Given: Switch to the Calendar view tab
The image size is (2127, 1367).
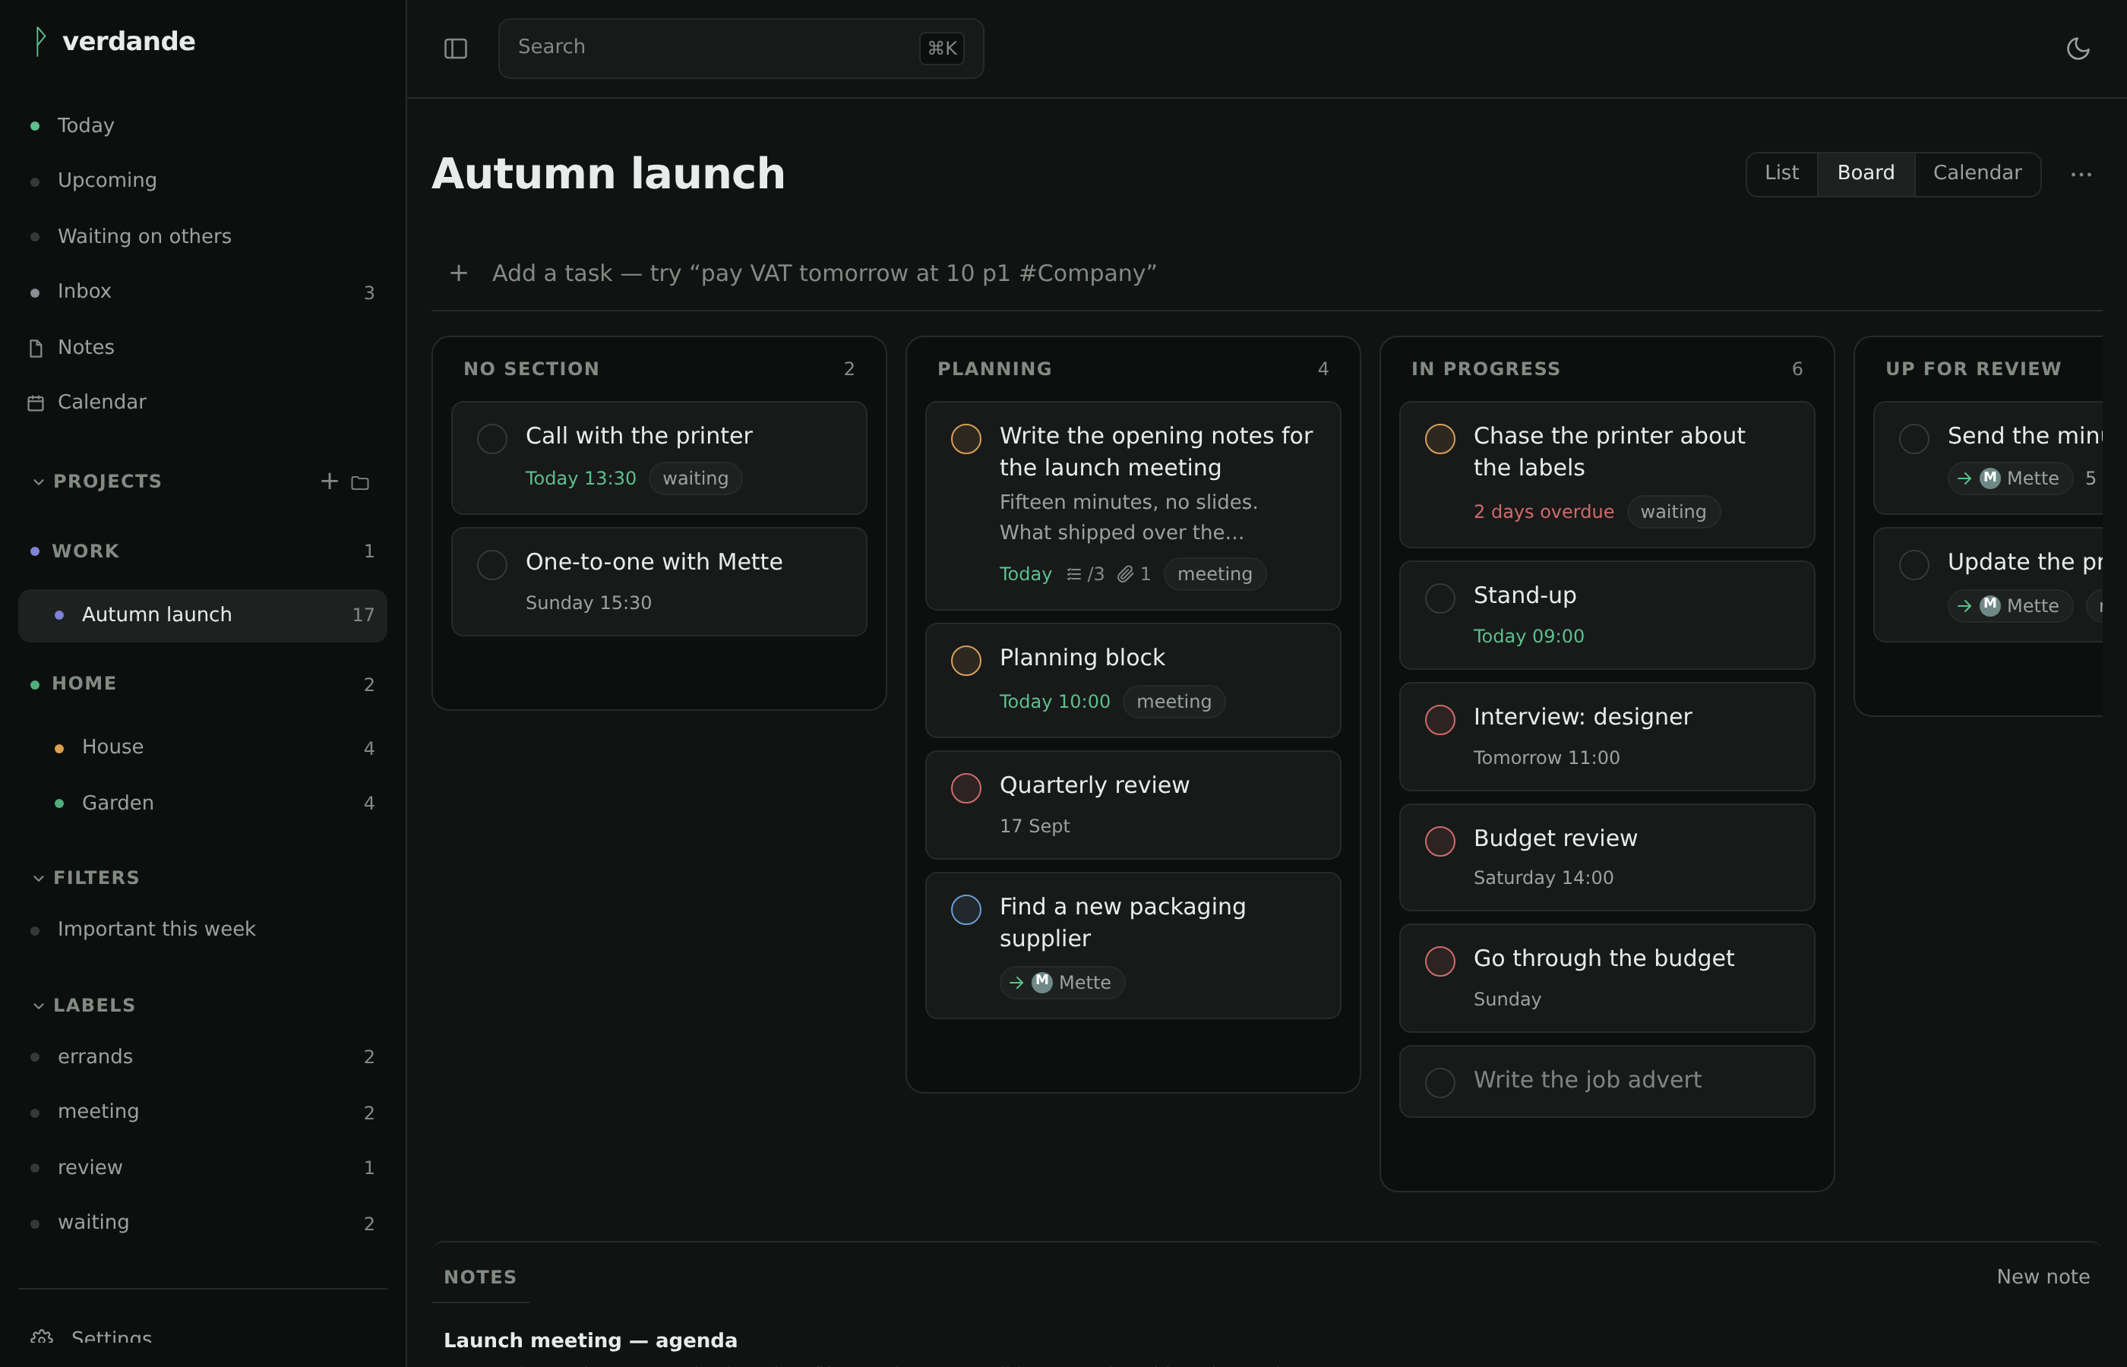Looking at the screenshot, I should tap(1977, 173).
